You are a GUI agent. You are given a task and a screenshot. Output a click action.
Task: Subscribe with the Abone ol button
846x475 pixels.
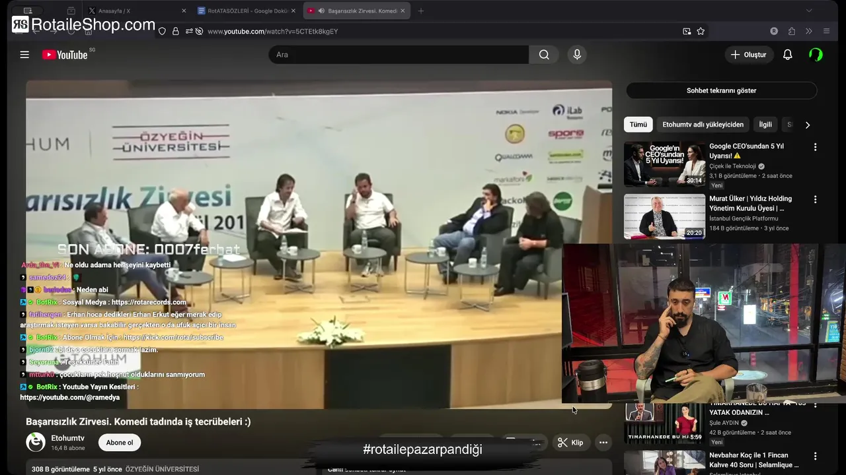point(120,443)
